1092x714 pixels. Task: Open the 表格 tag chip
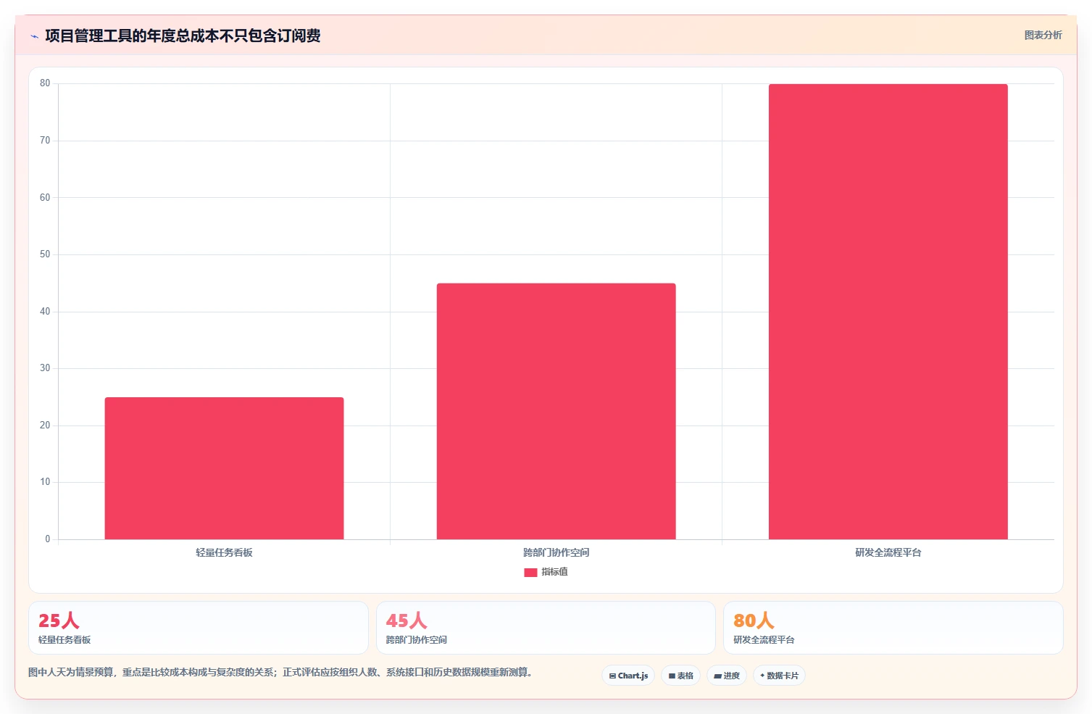(680, 676)
